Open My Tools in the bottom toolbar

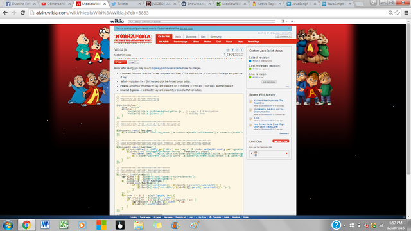click(x=202, y=217)
